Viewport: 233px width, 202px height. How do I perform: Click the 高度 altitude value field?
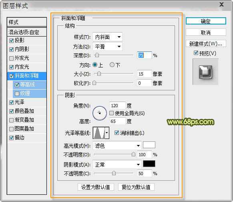(117, 121)
